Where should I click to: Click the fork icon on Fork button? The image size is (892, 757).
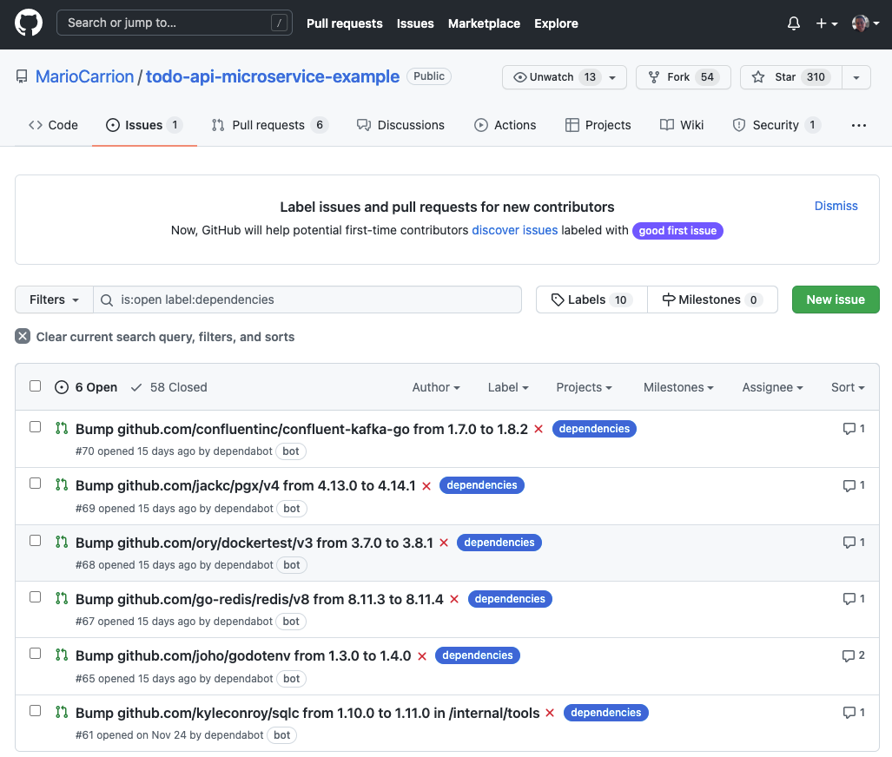coord(654,77)
